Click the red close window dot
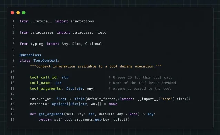 point(12,13)
